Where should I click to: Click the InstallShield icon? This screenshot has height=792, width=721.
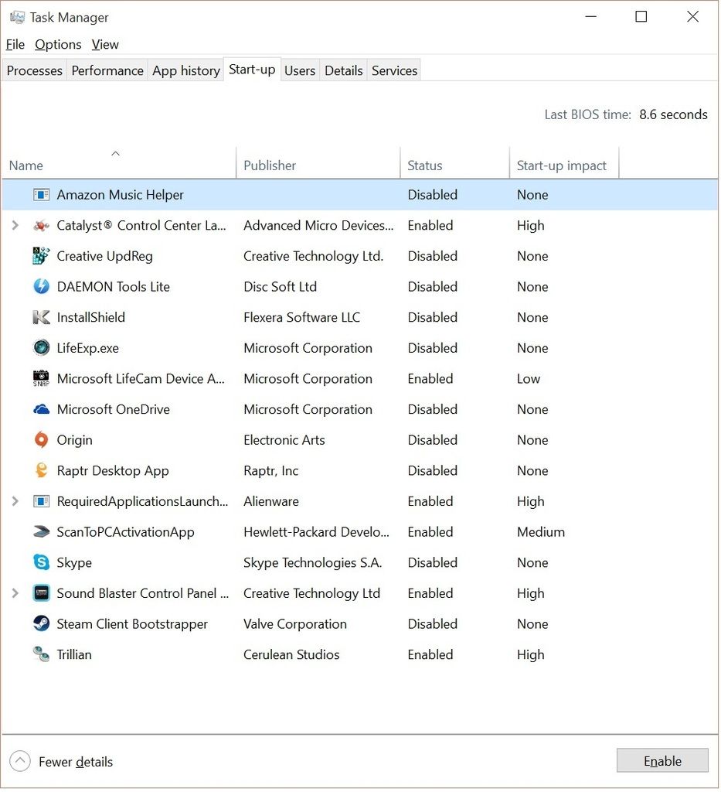(42, 318)
